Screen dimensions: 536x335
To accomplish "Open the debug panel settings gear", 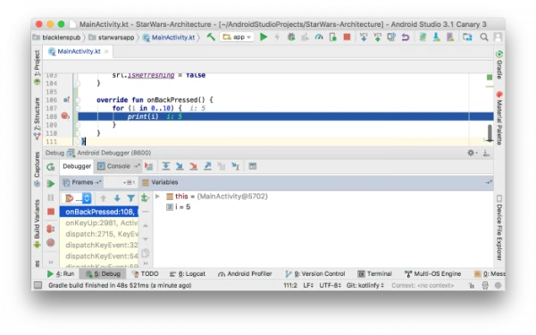I will coord(471,153).
